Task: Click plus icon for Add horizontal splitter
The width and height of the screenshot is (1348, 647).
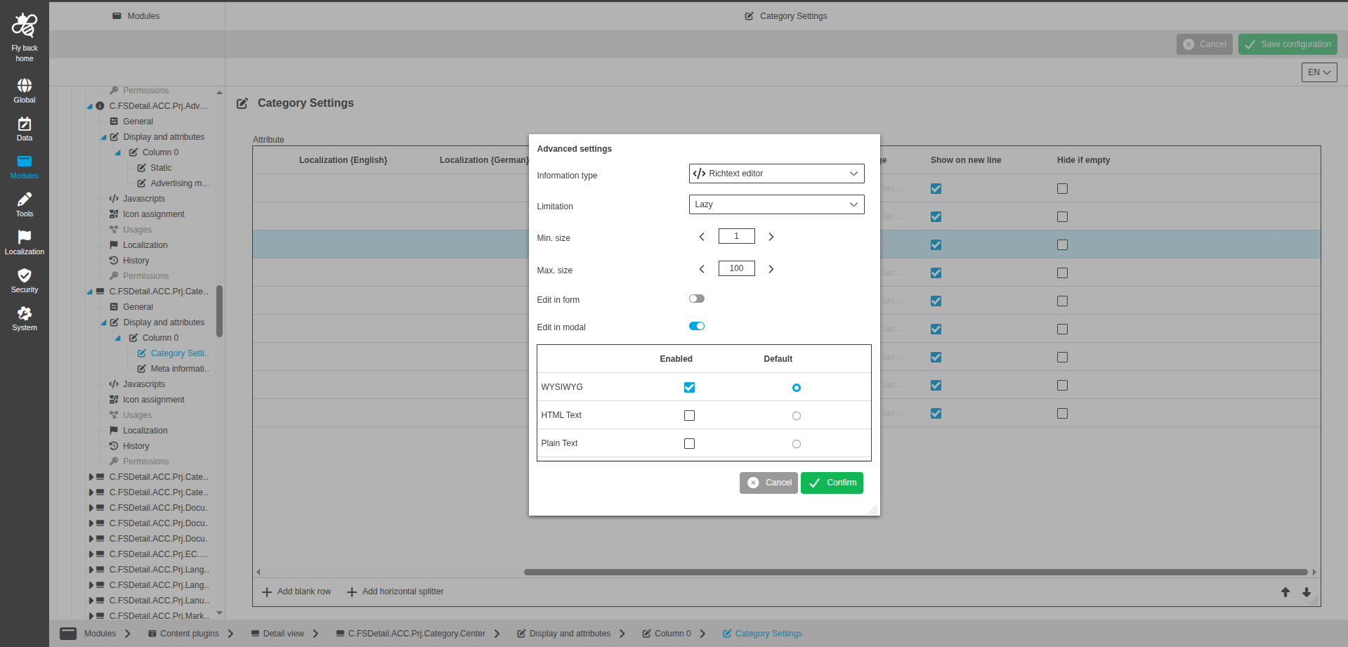Action: coord(352,592)
